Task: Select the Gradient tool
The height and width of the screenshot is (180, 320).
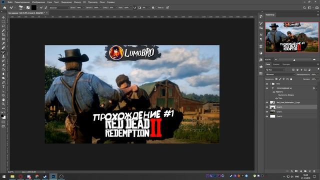Action: pos(3,69)
